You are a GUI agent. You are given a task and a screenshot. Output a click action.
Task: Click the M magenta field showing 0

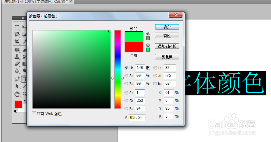169,101
